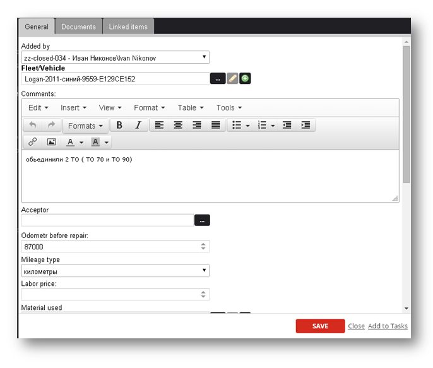This screenshot has width=433, height=368.
Task: Center align comment text
Action: [178, 126]
